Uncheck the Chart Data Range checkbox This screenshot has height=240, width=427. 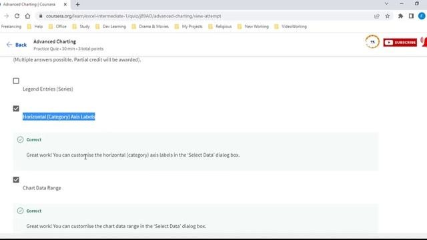tap(16, 179)
